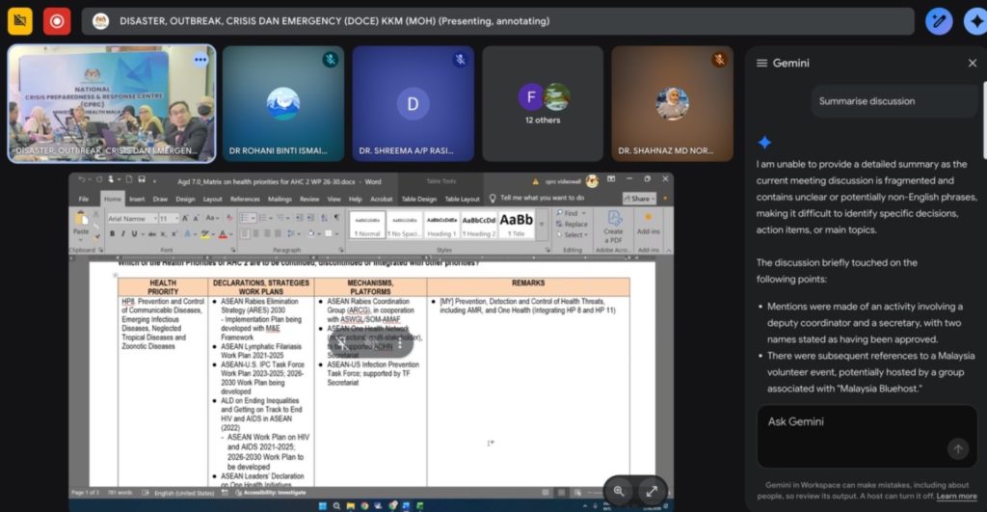Open the Table Design ribbon tab

[418, 199]
